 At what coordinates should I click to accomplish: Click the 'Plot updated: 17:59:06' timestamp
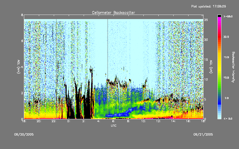(x=209, y=6)
